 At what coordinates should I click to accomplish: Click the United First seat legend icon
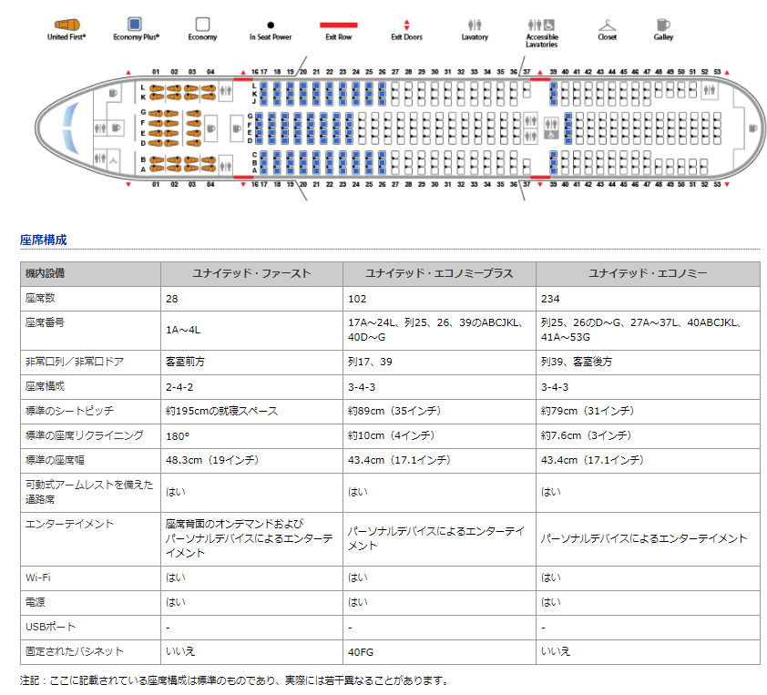tap(66, 24)
